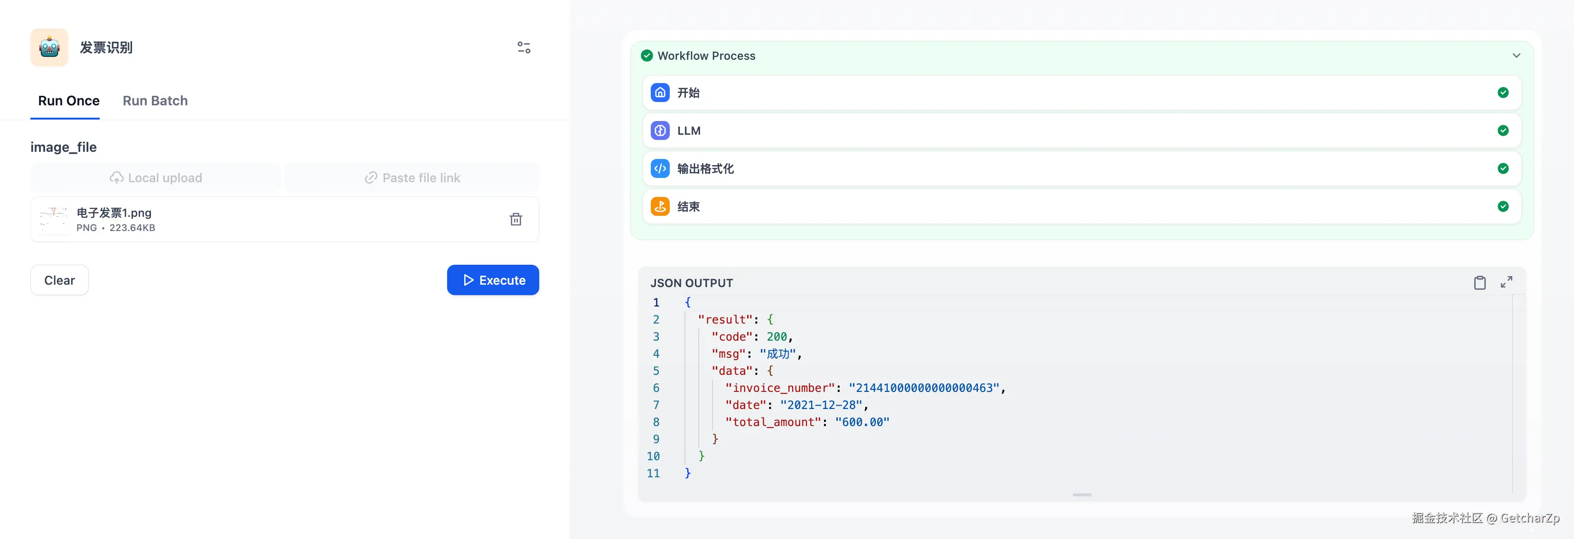Expand JSON output to fullscreen
This screenshot has height=539, width=1574.
[x=1506, y=282]
